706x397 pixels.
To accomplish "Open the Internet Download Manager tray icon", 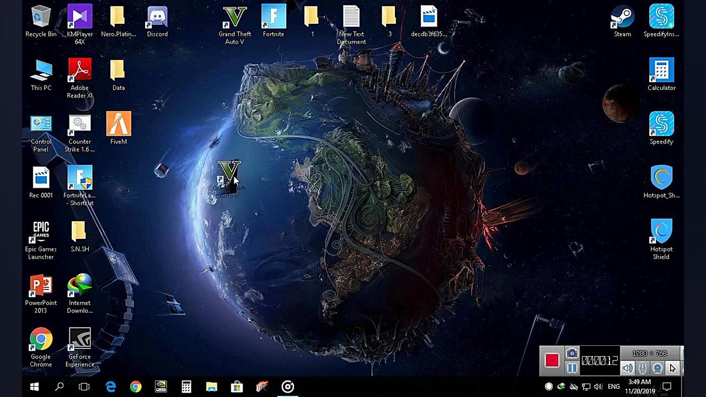I will 561,387.
